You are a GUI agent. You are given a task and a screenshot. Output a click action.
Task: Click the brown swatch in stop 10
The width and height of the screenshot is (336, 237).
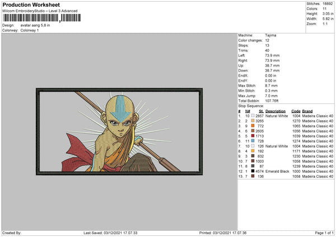[x=253, y=161]
